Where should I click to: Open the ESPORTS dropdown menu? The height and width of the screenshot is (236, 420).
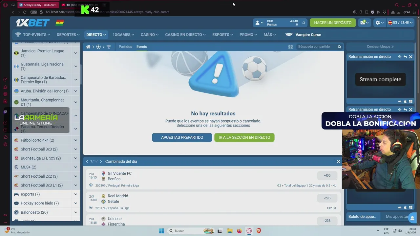point(223,35)
